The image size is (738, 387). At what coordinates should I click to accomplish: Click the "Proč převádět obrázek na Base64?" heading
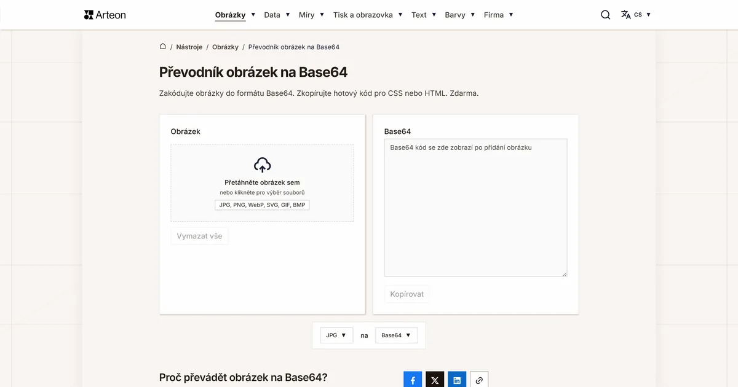(x=243, y=377)
